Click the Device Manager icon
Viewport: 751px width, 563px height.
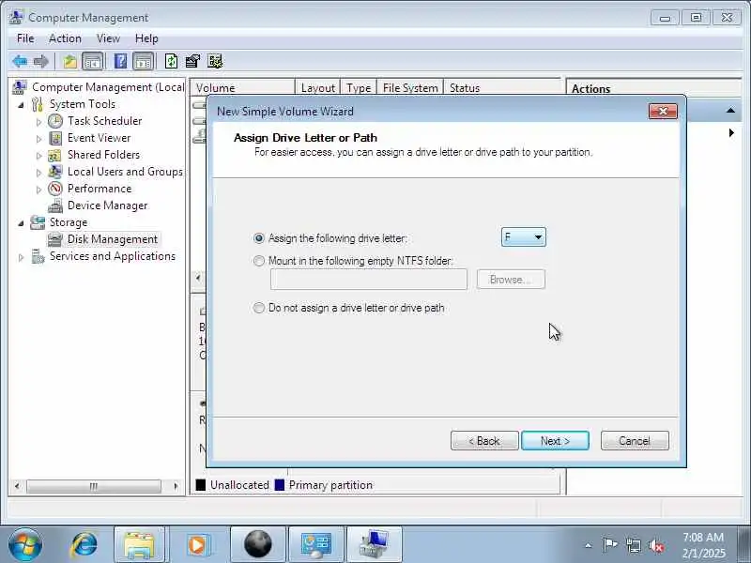55,205
